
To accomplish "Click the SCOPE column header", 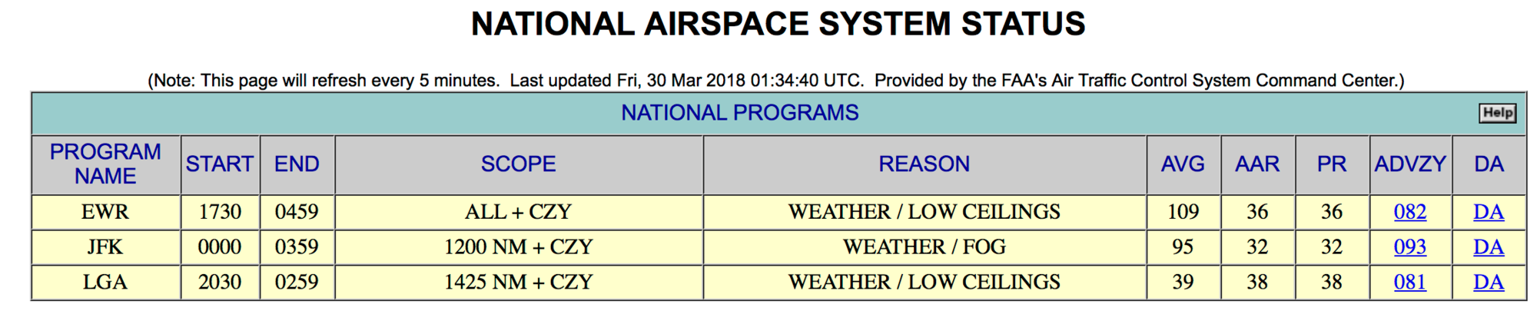I will pyautogui.click(x=519, y=164).
